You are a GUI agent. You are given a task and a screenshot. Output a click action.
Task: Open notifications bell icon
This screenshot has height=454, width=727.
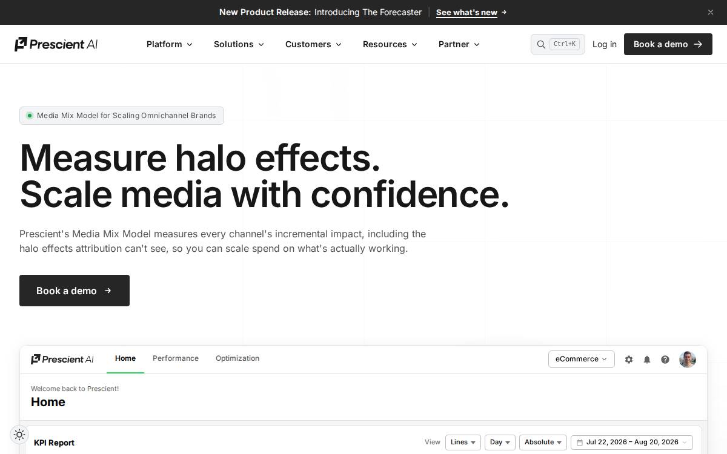[x=647, y=360]
